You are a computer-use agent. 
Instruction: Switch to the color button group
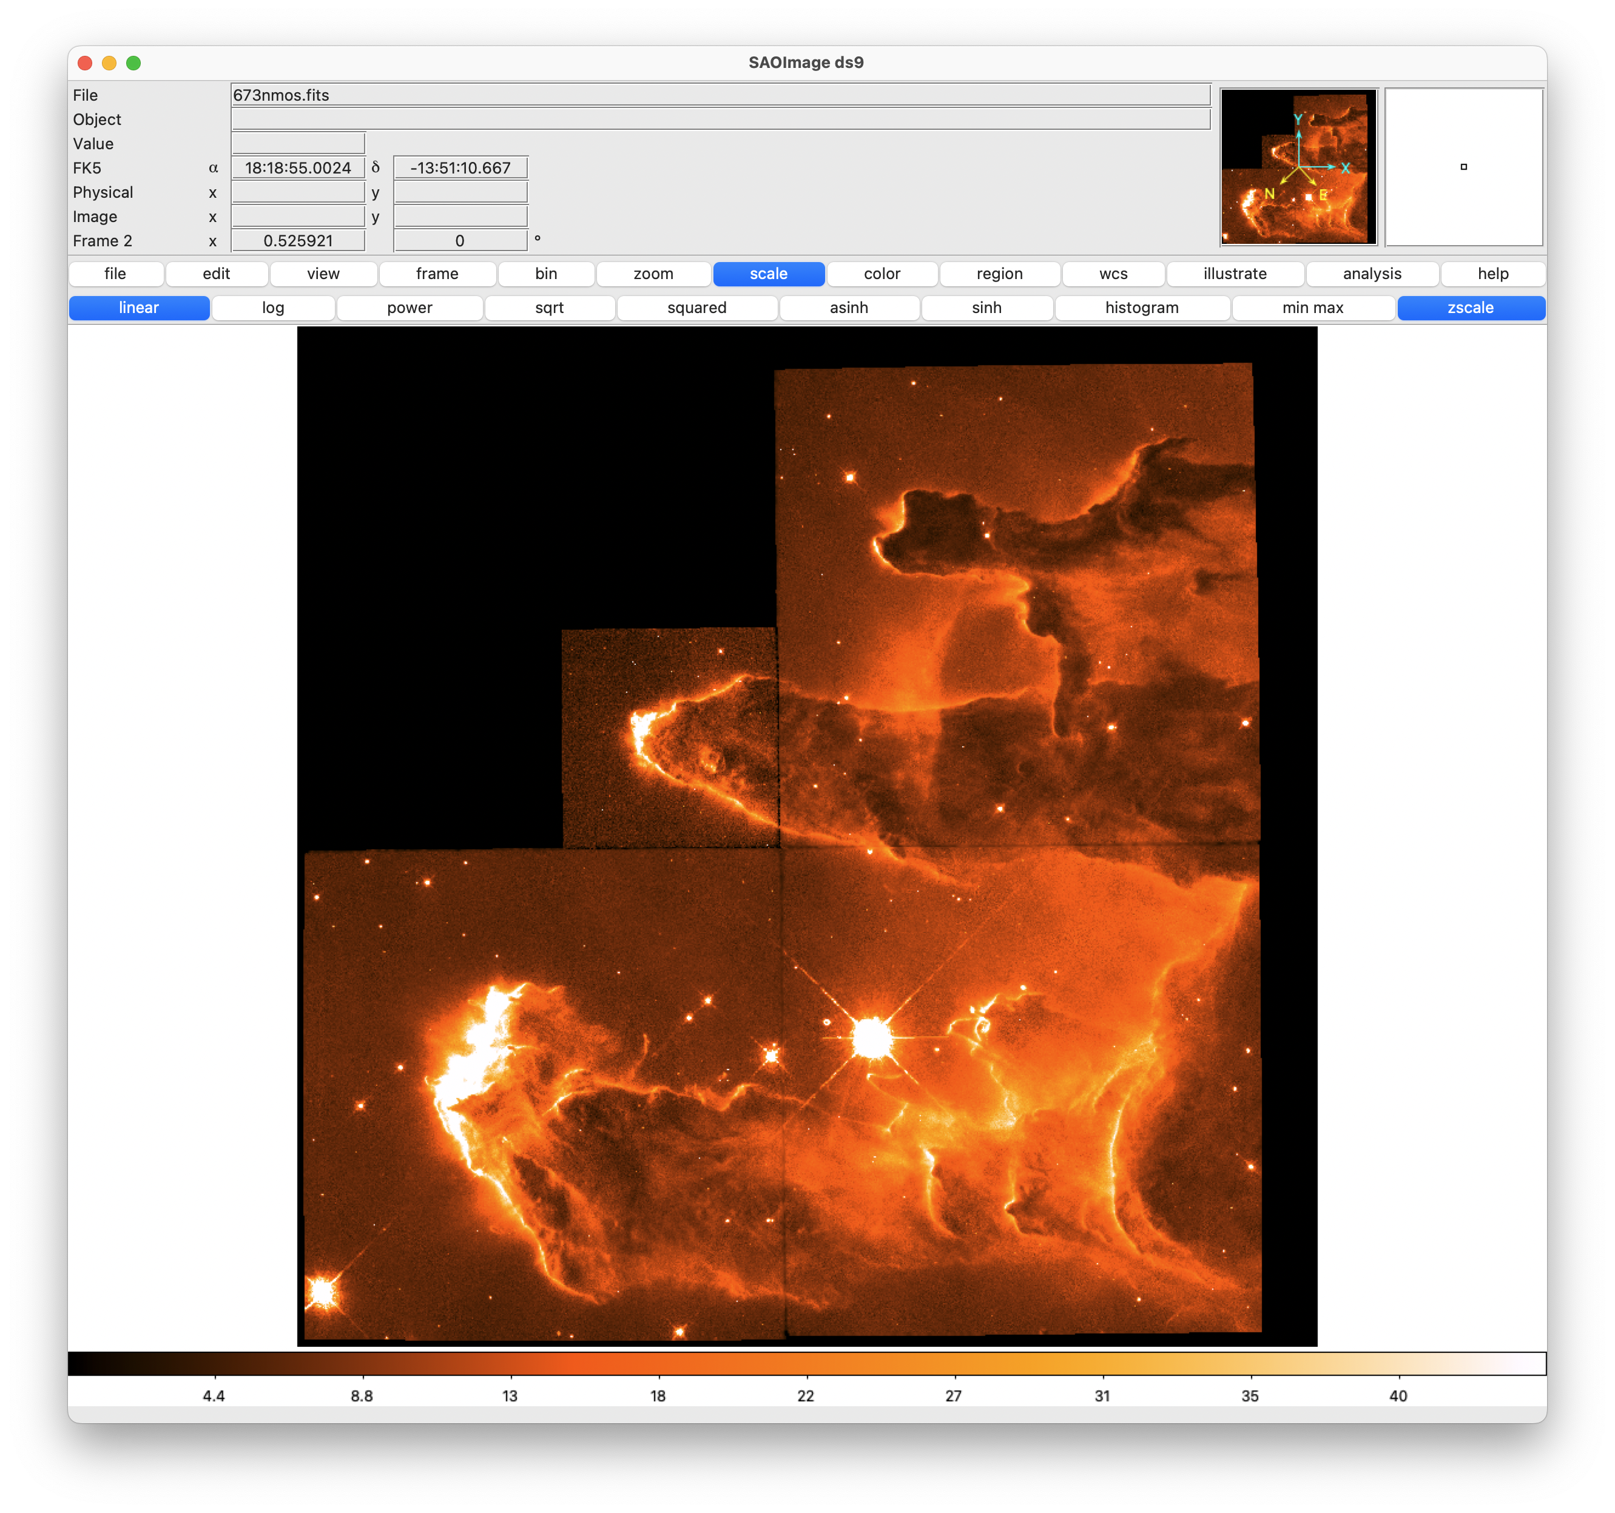coord(882,274)
